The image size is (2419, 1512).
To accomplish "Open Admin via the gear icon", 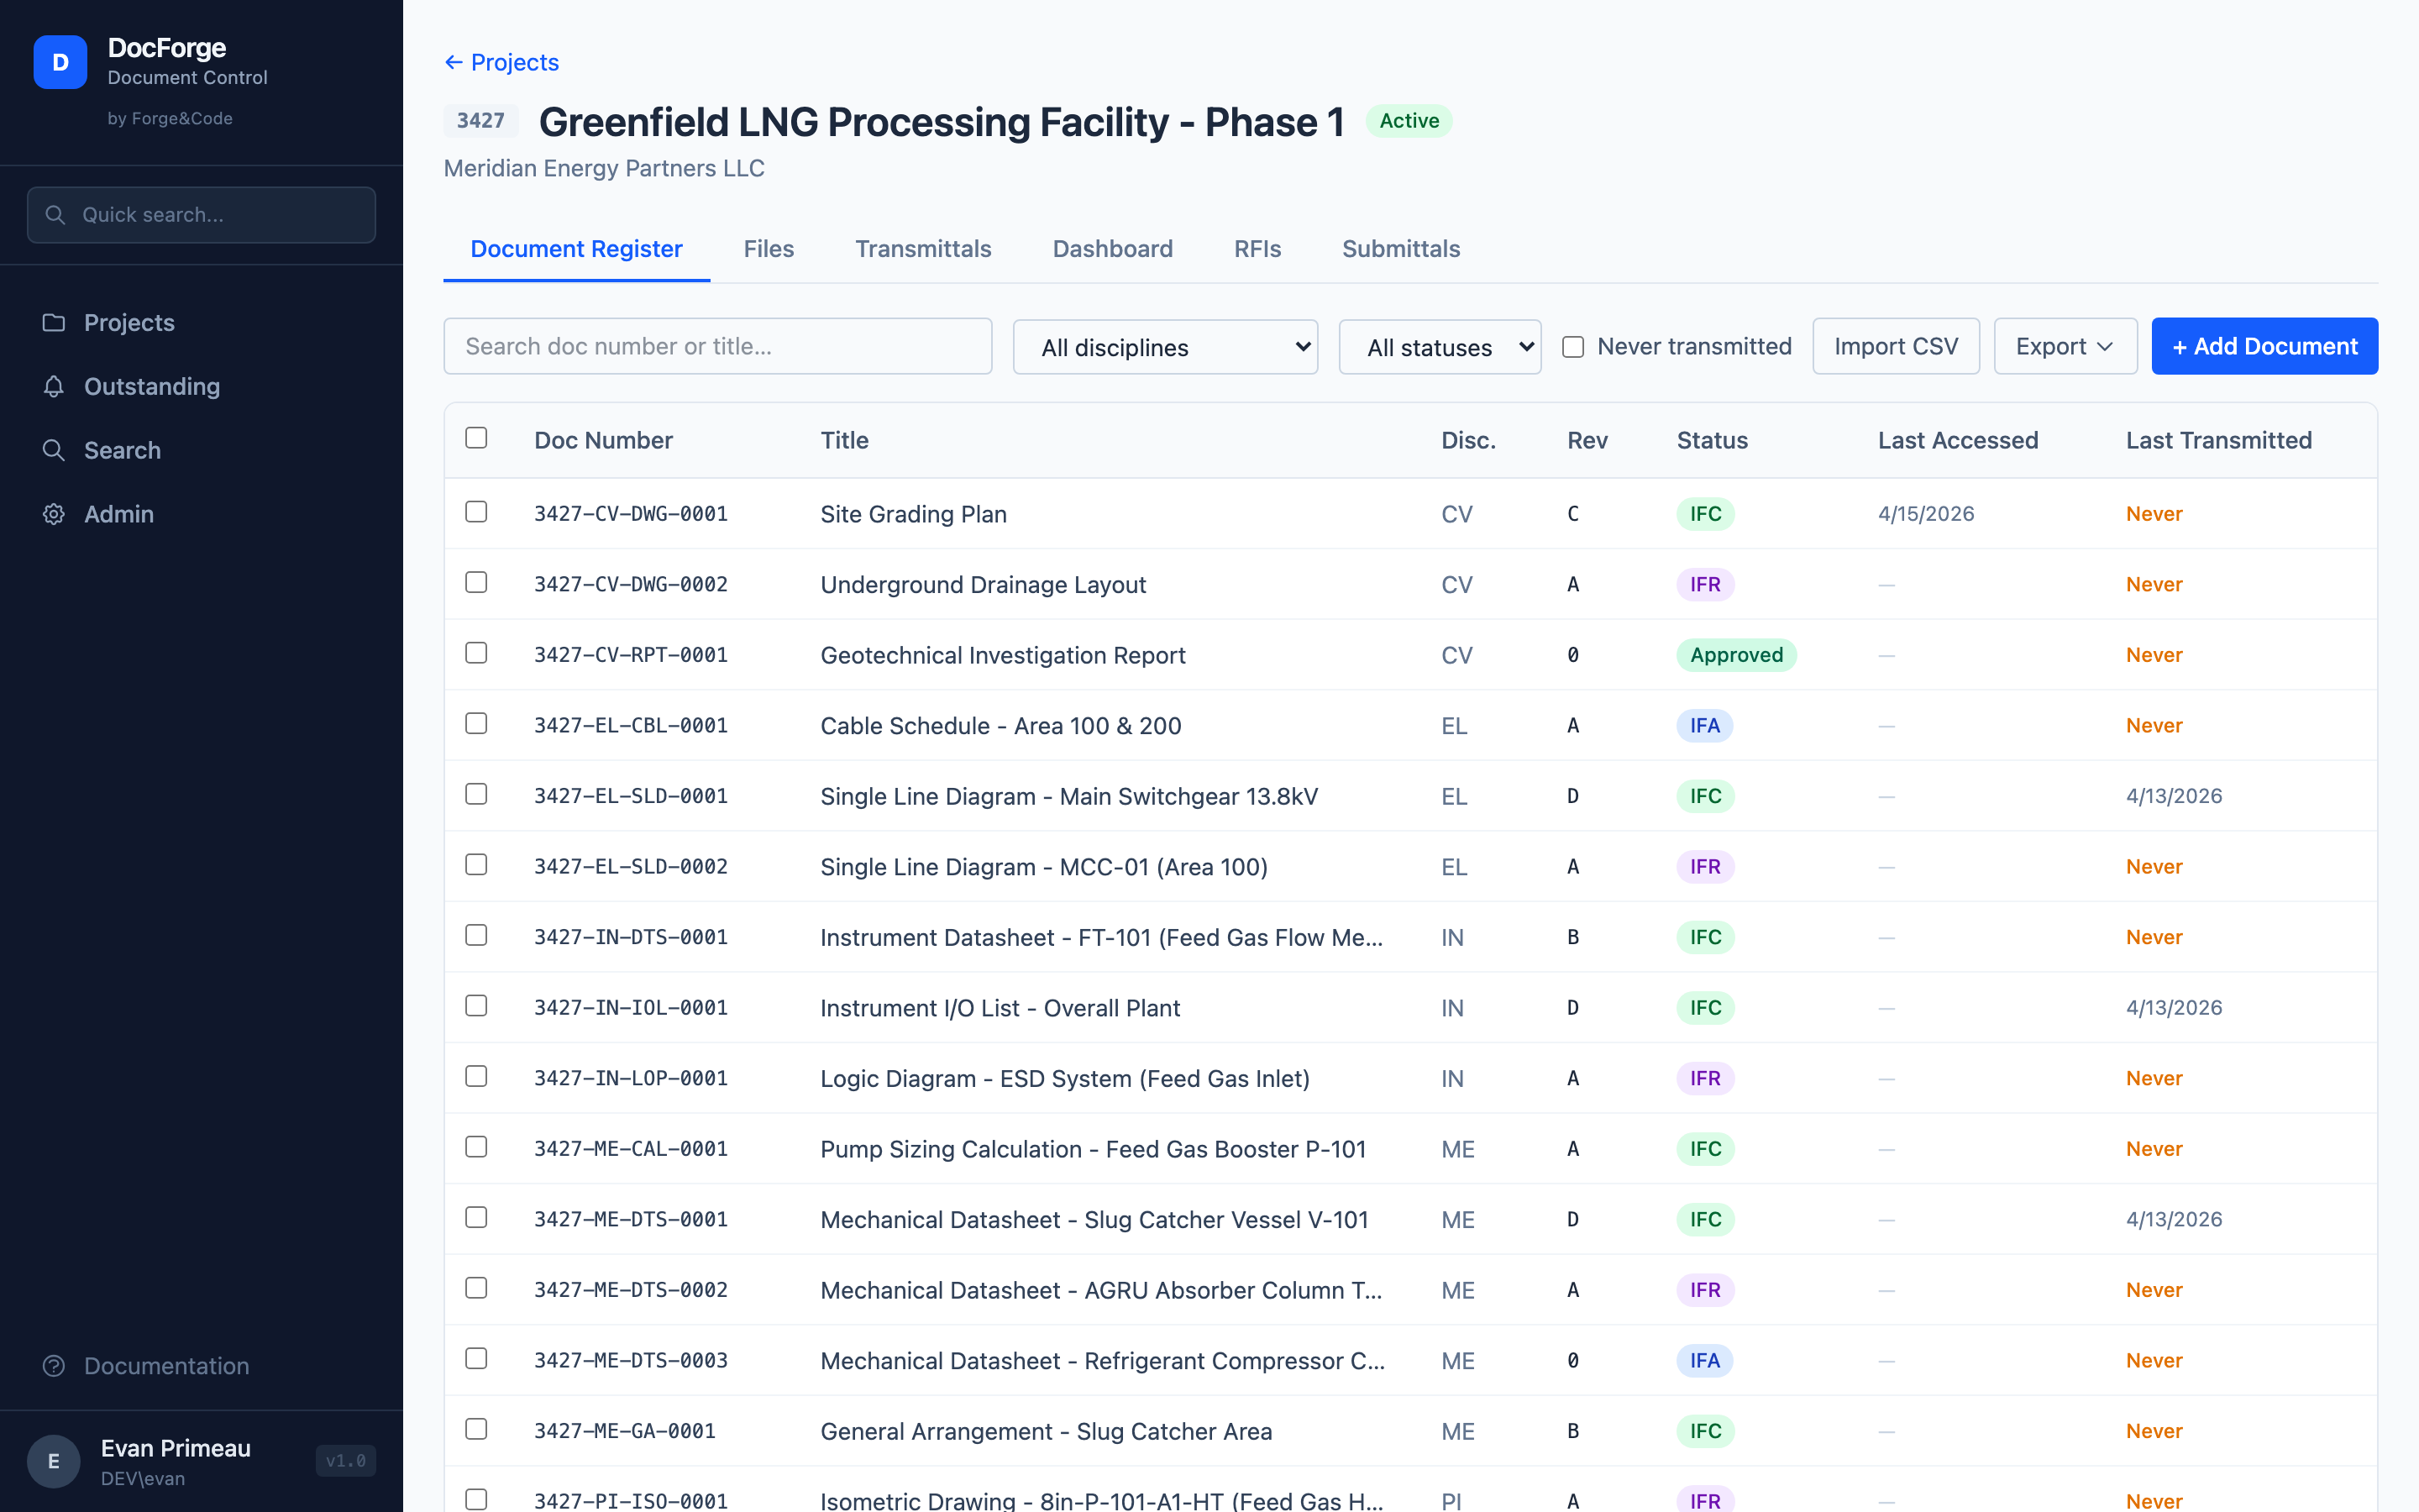I will coord(54,514).
